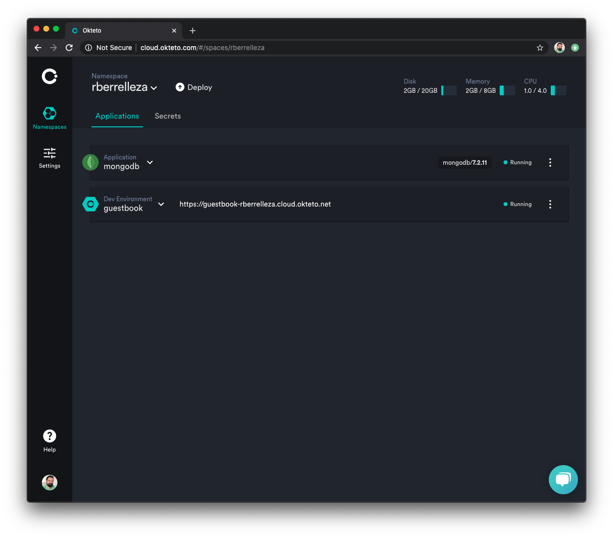This screenshot has height=538, width=613.
Task: Click the 2GB / 20GB disk value
Action: (x=420, y=91)
